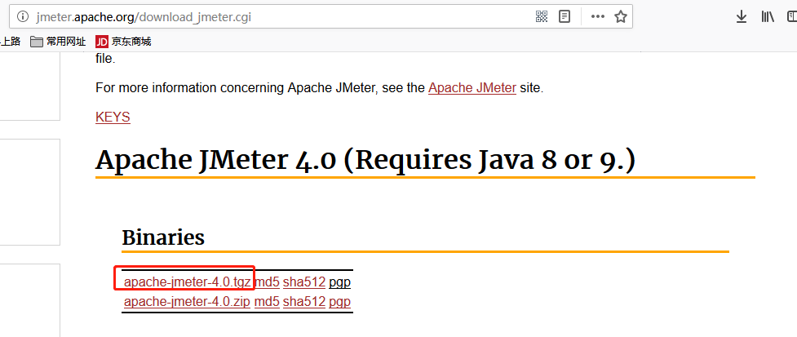Open the page actions three-dots menu
Viewport: 797px width, 337px height.
pos(598,17)
